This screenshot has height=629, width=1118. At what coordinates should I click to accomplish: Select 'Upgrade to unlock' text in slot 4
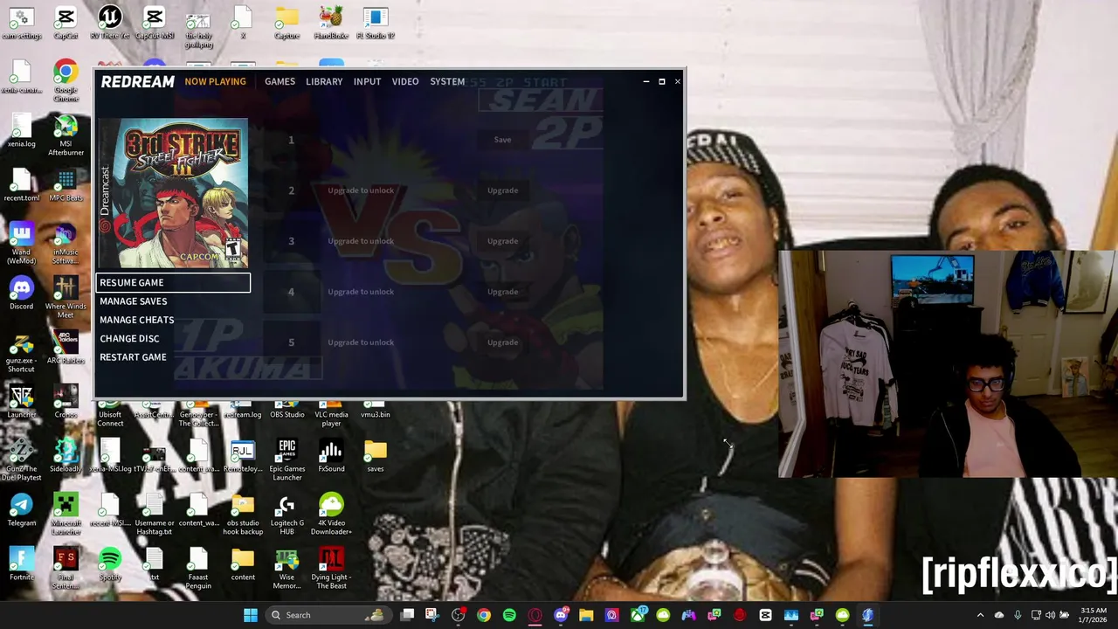pos(361,292)
